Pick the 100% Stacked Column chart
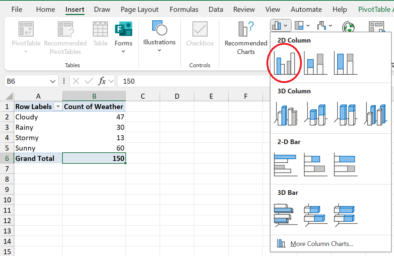 point(345,64)
